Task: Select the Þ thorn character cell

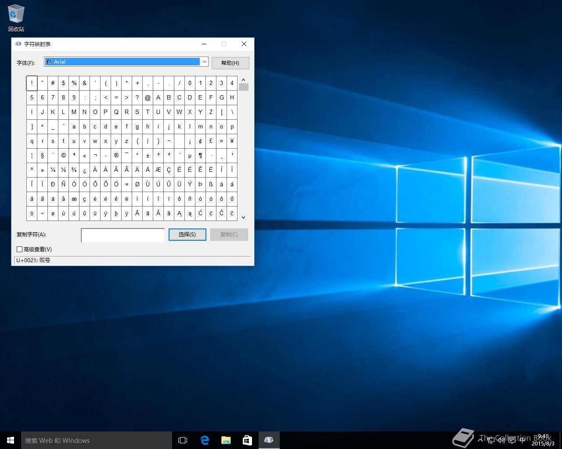Action: (200, 184)
